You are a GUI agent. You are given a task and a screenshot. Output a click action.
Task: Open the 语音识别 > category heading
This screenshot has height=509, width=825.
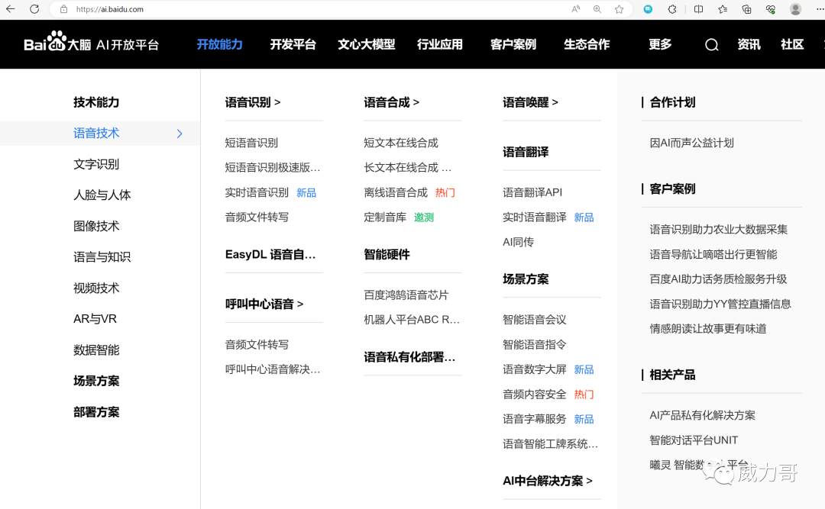(x=253, y=102)
